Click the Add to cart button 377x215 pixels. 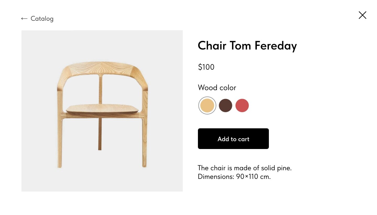click(x=233, y=139)
